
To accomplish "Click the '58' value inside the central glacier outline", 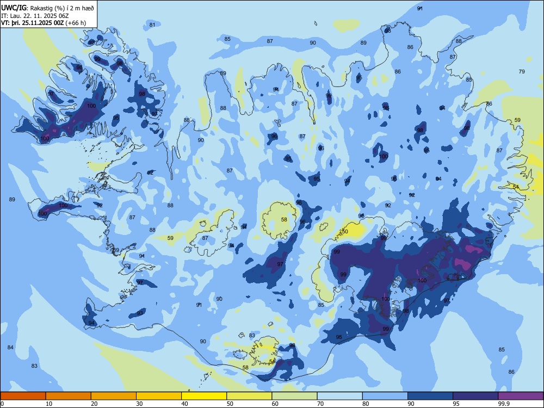I will (x=284, y=220).
